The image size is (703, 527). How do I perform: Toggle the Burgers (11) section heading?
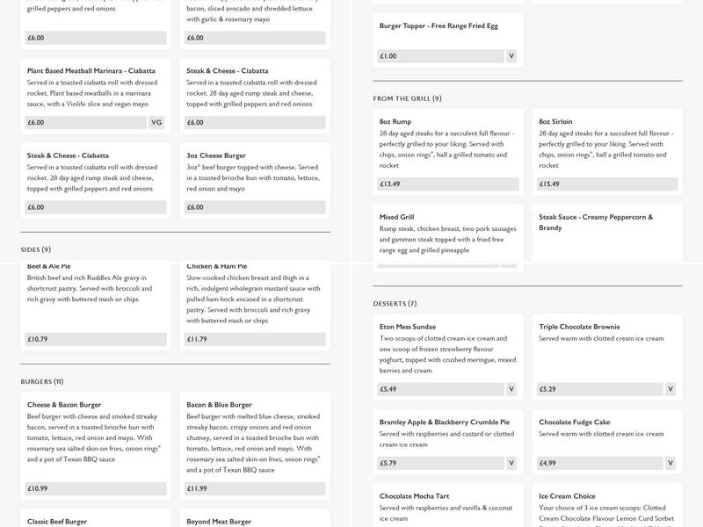42,382
